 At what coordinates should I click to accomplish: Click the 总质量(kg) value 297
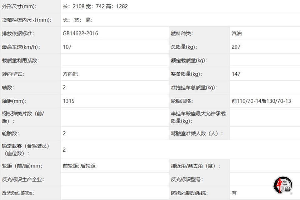click(x=236, y=47)
